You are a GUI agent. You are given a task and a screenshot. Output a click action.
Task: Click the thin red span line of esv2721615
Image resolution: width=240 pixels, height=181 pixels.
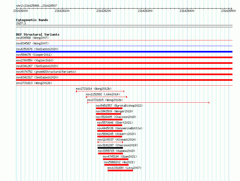pos(148,103)
